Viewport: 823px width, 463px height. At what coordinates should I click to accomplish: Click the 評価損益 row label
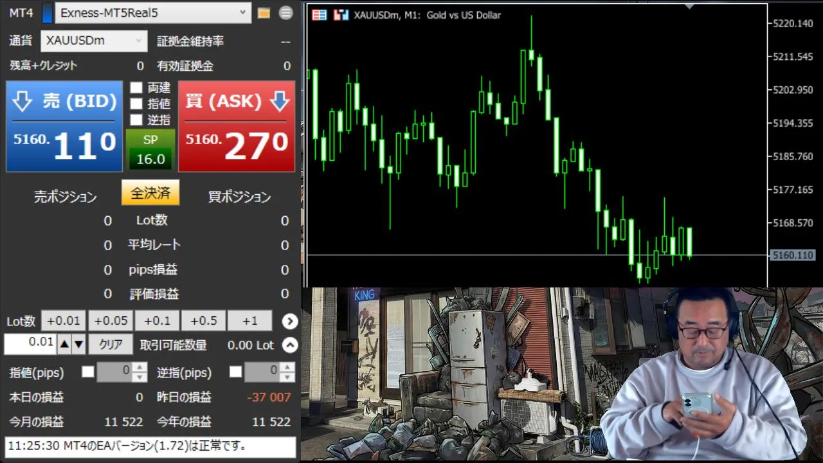click(x=154, y=294)
